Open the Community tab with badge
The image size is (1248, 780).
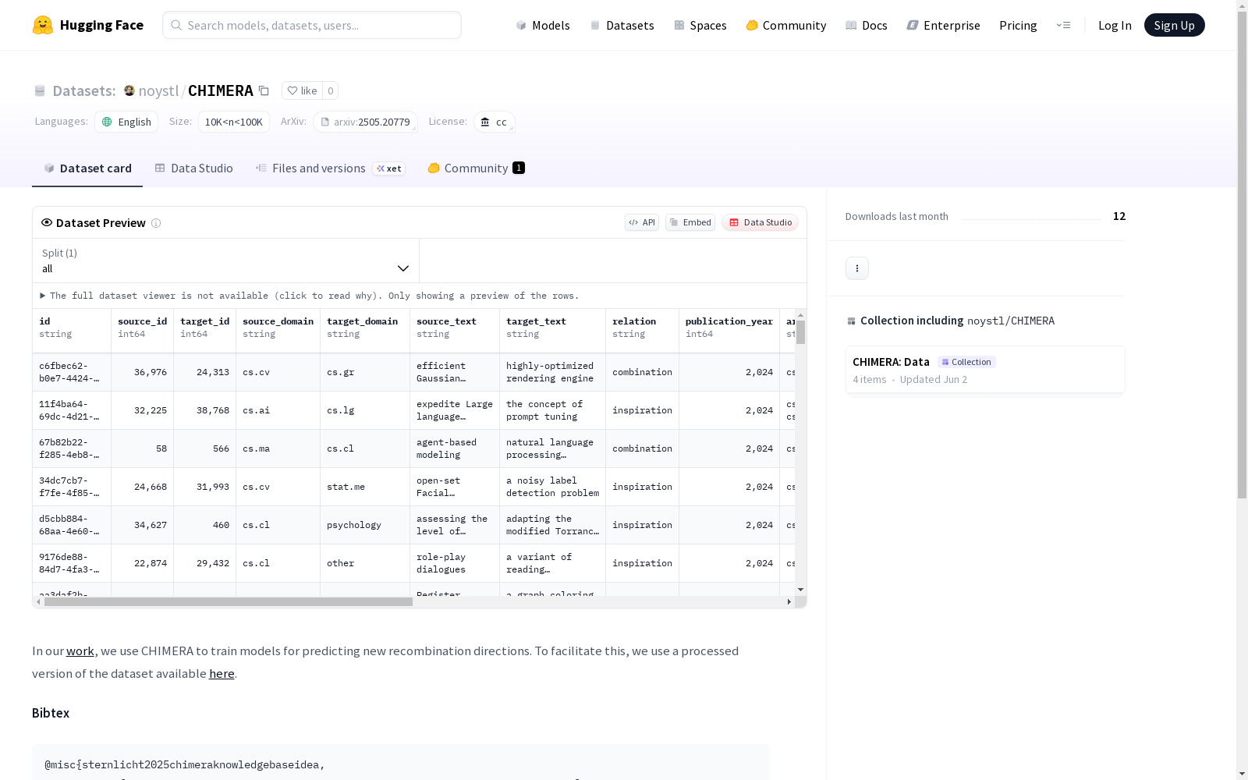476,168
